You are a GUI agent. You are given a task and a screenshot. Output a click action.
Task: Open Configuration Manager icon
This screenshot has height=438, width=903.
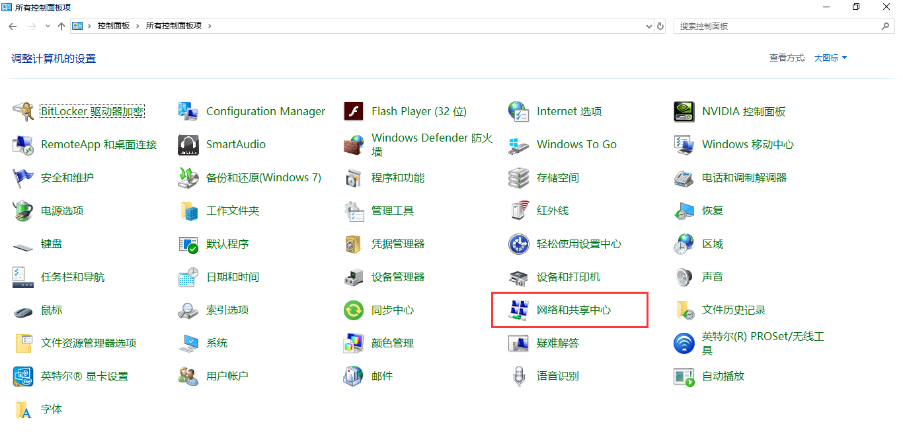pyautogui.click(x=188, y=111)
